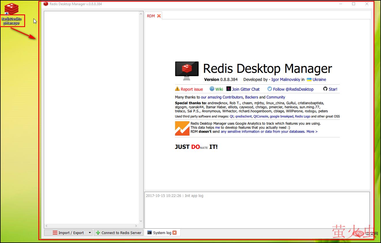This screenshot has height=243, width=381.
Task: Minimize the Redis Desktop Manager window
Action: [x=341, y=4]
